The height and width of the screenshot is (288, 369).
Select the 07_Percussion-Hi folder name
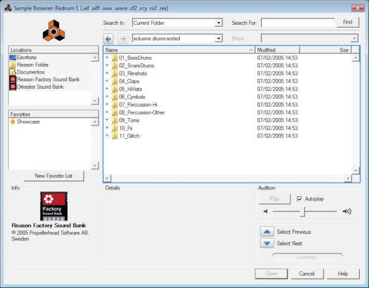pyautogui.click(x=138, y=104)
